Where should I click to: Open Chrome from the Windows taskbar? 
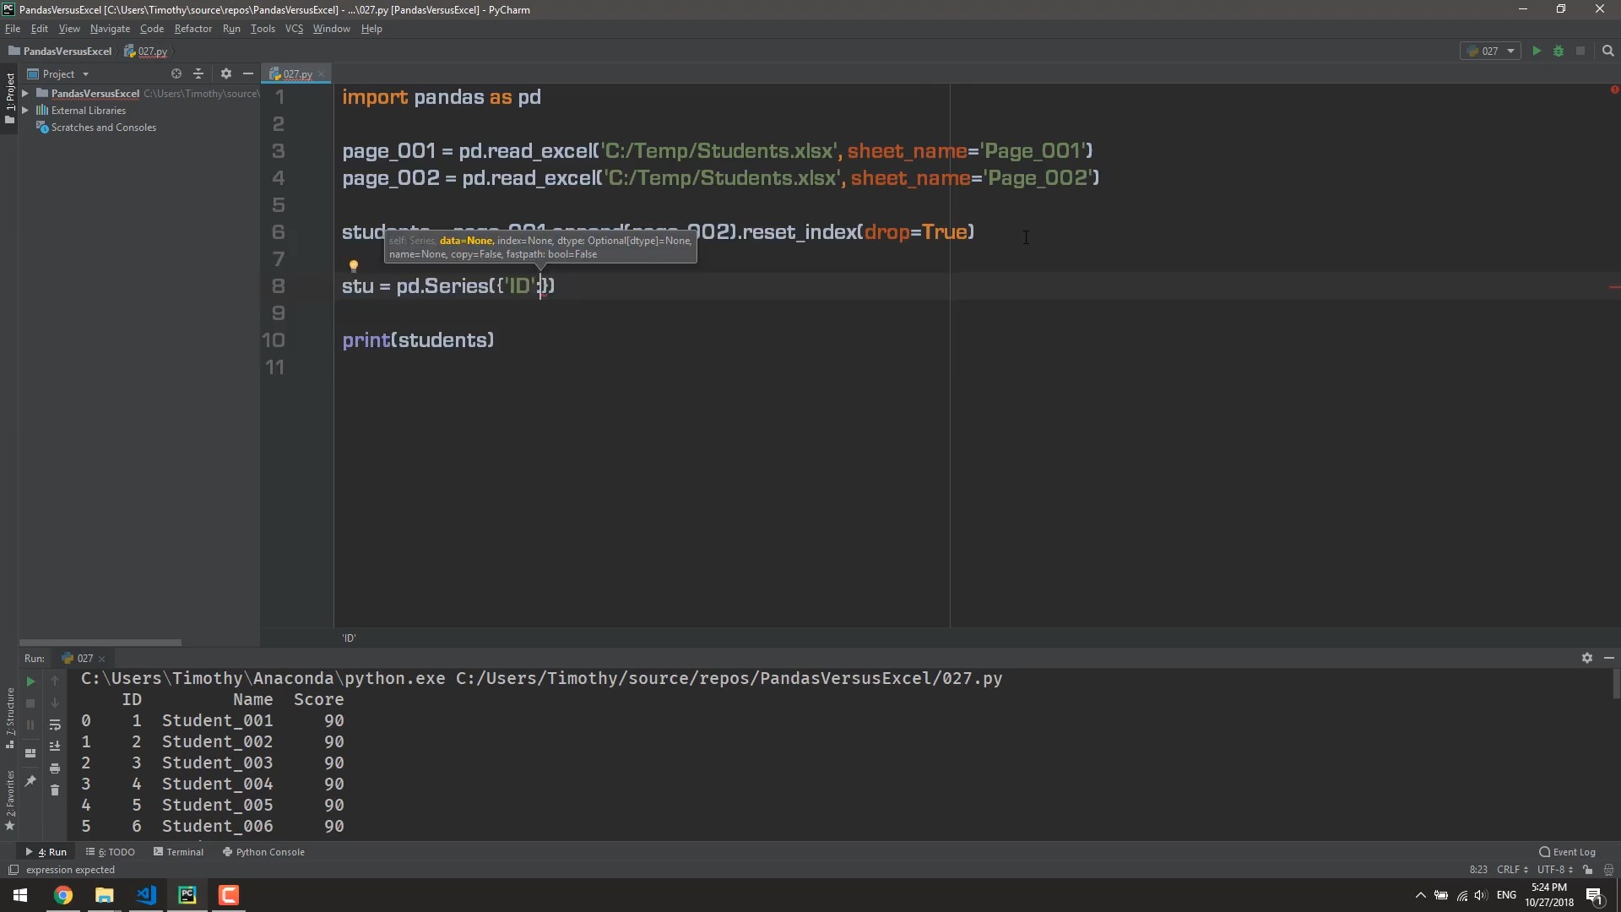coord(63,895)
